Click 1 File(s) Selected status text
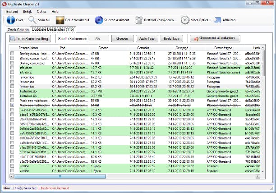 coord(24,188)
